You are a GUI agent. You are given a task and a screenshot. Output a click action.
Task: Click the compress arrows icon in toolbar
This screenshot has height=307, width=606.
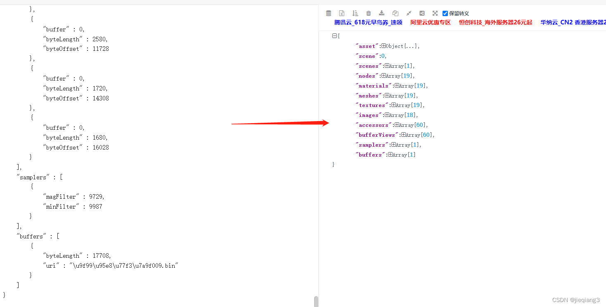(x=409, y=13)
